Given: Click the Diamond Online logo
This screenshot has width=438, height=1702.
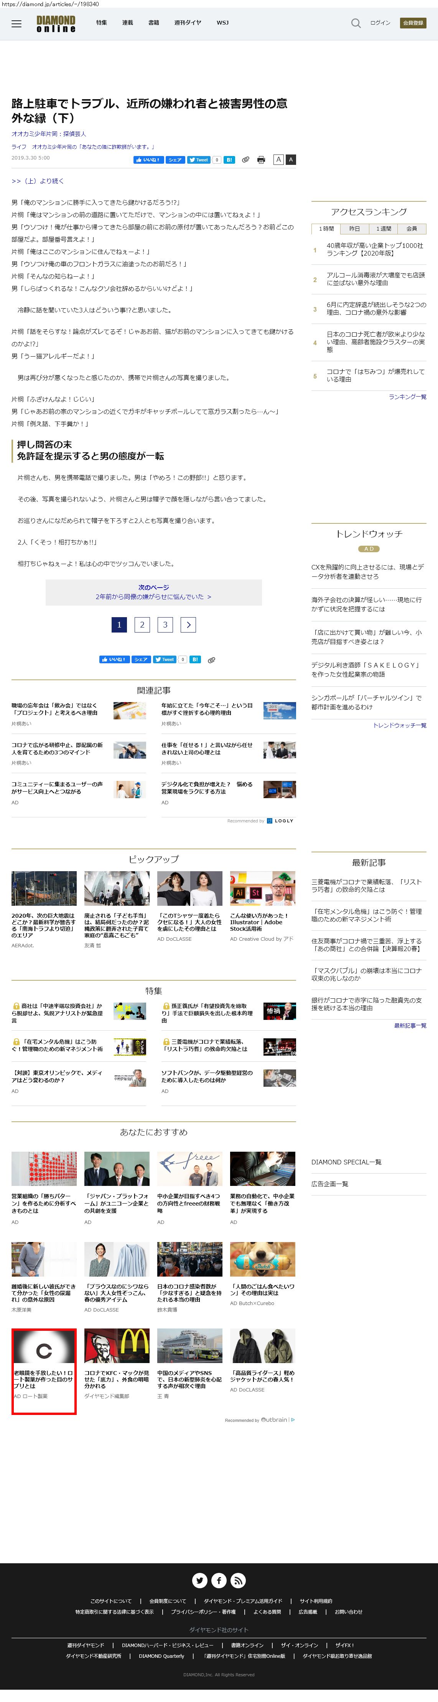Looking at the screenshot, I should 56,24.
